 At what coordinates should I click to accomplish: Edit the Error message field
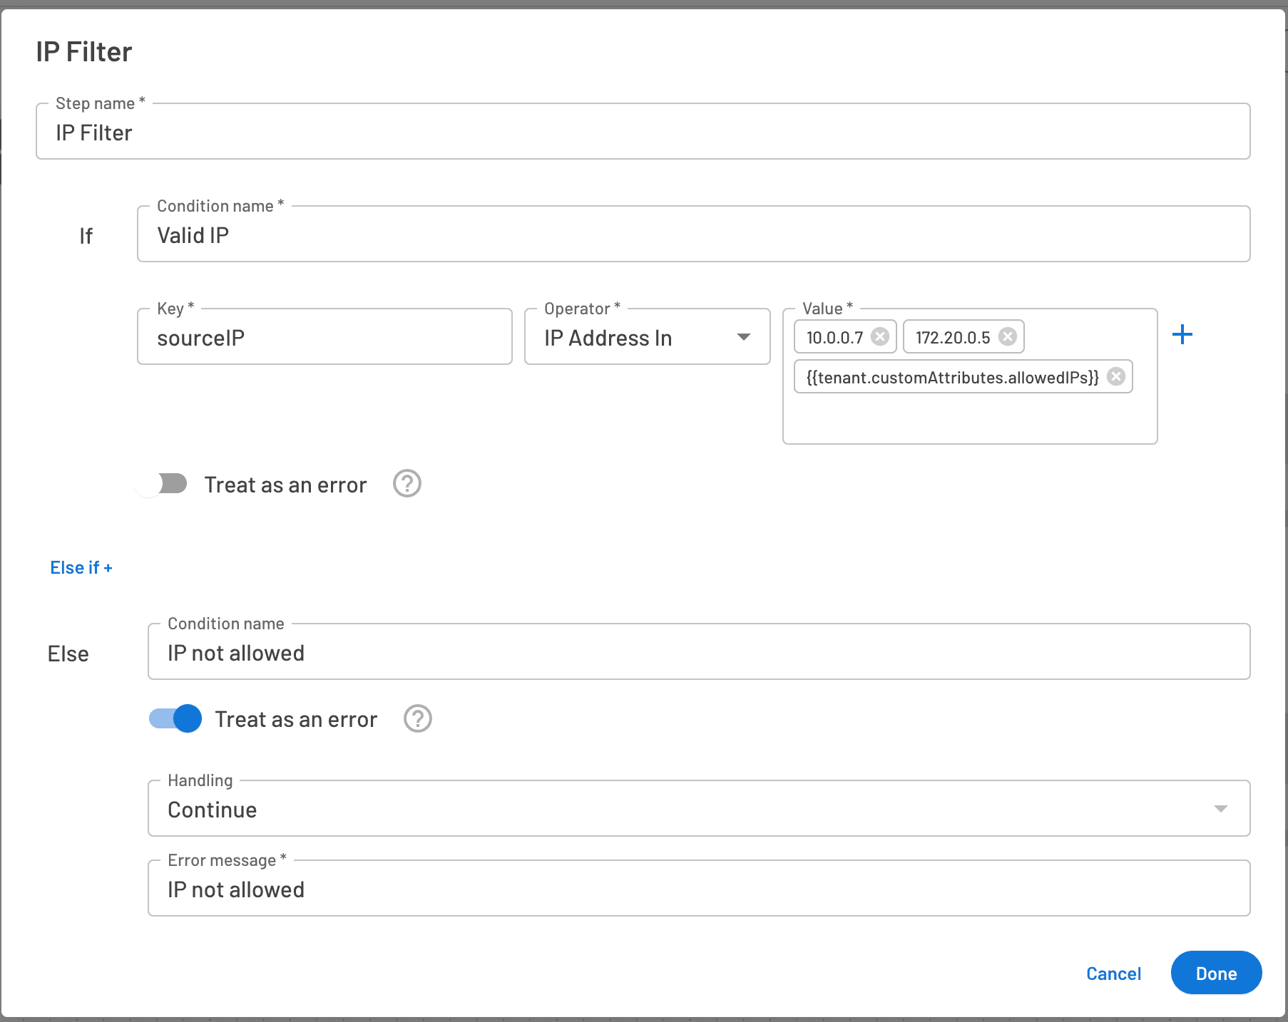tap(697, 889)
